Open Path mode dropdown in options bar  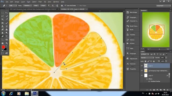[13, 6]
